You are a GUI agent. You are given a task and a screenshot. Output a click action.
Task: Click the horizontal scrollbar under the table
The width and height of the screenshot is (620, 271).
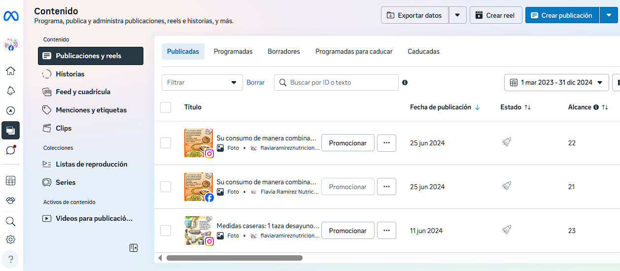pyautogui.click(x=234, y=258)
